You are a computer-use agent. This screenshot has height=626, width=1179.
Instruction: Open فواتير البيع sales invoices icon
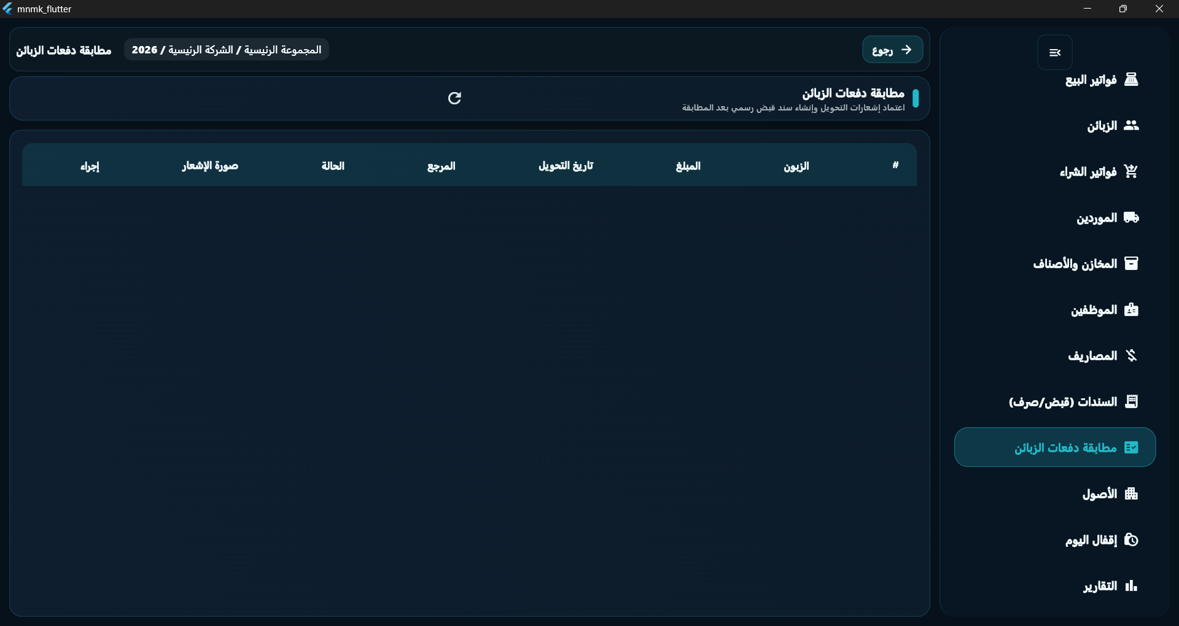(x=1131, y=80)
